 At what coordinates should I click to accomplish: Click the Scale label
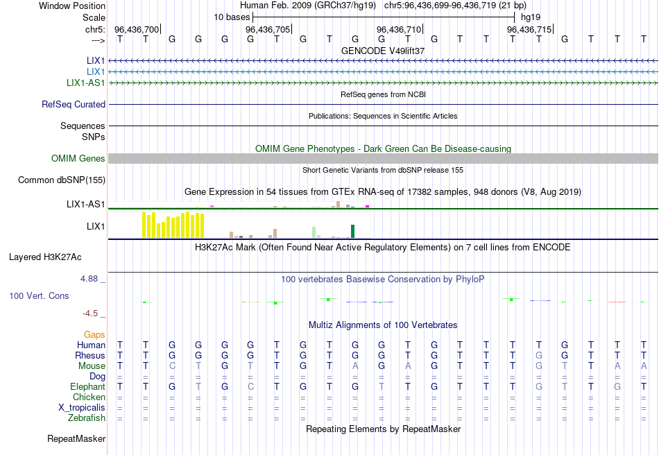(x=94, y=17)
